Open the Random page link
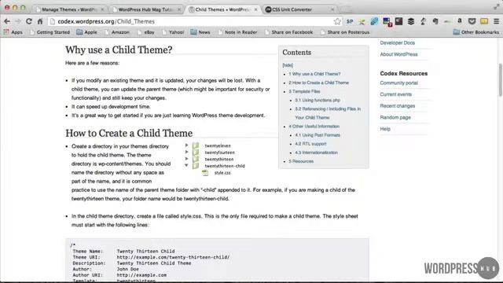 click(395, 117)
